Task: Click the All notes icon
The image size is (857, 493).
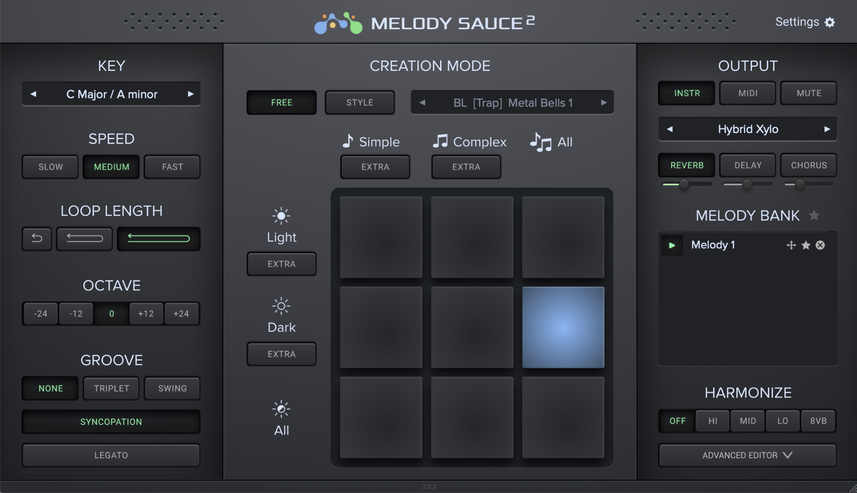Action: coord(541,142)
